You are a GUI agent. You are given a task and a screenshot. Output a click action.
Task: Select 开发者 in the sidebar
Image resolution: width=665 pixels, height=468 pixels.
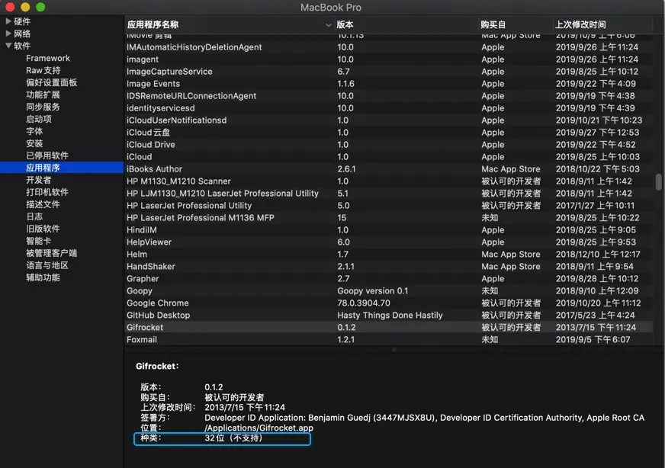click(x=39, y=180)
